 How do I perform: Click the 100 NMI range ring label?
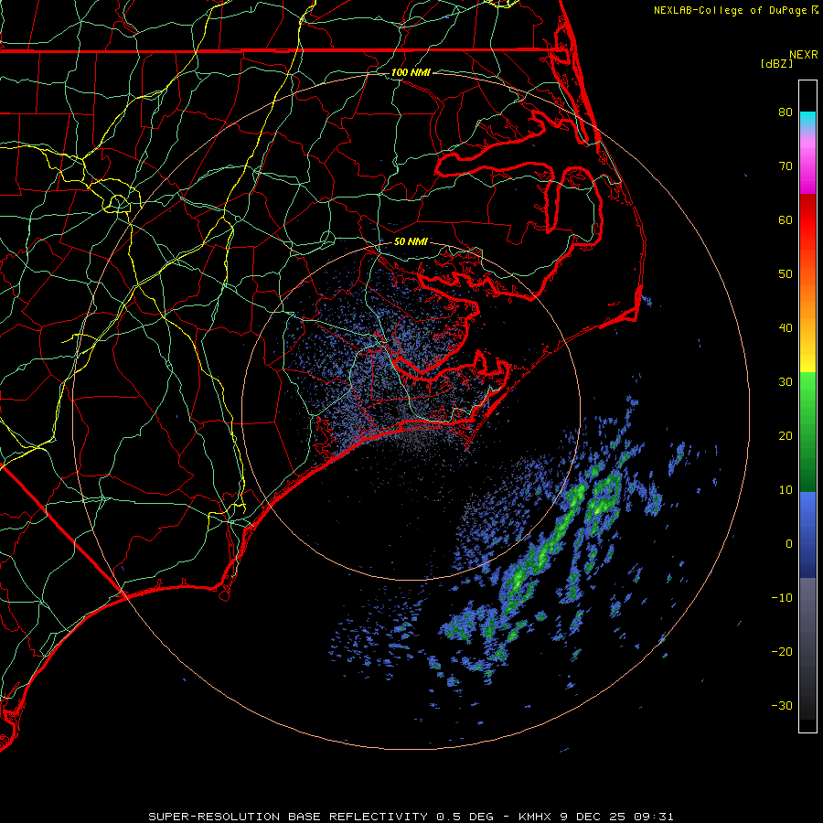tap(411, 72)
